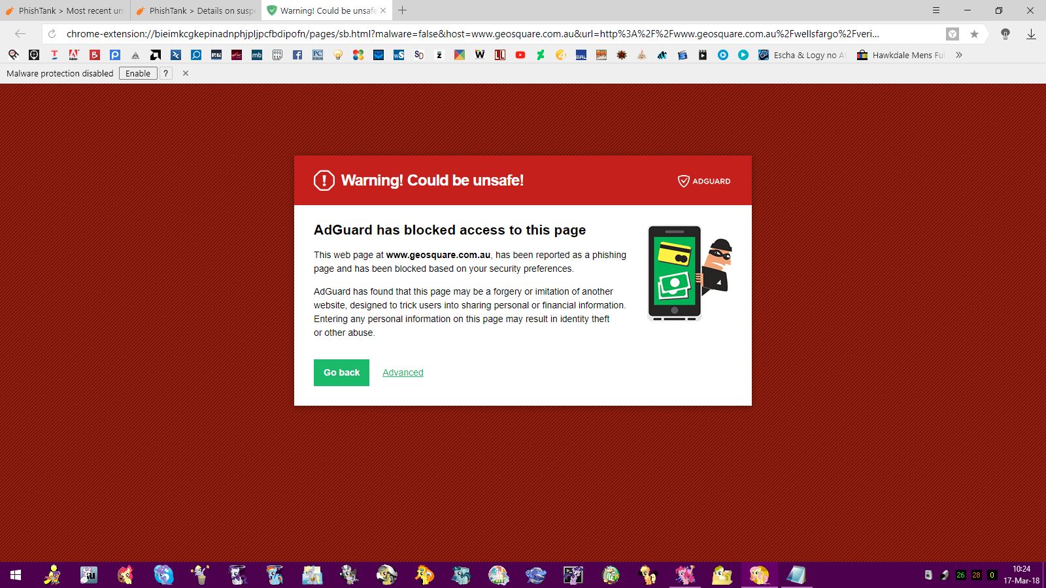
Task: Dismiss the malware protection notification bar
Action: [x=186, y=73]
